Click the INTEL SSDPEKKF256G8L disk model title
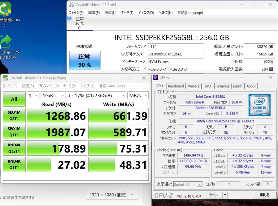Image resolution: width=278 pixels, height=206 pixels. coord(172,37)
